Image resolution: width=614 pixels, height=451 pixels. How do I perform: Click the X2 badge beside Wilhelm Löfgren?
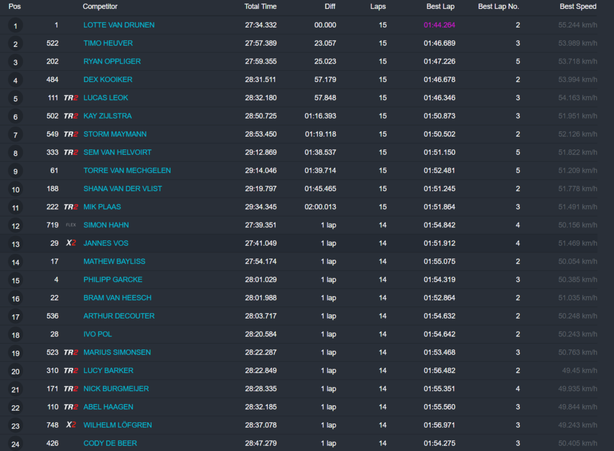(x=71, y=425)
